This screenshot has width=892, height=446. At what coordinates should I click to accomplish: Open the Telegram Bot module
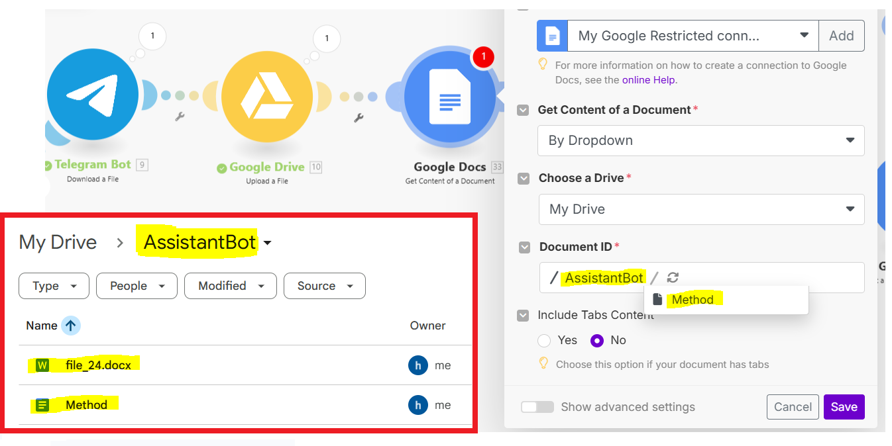point(93,94)
